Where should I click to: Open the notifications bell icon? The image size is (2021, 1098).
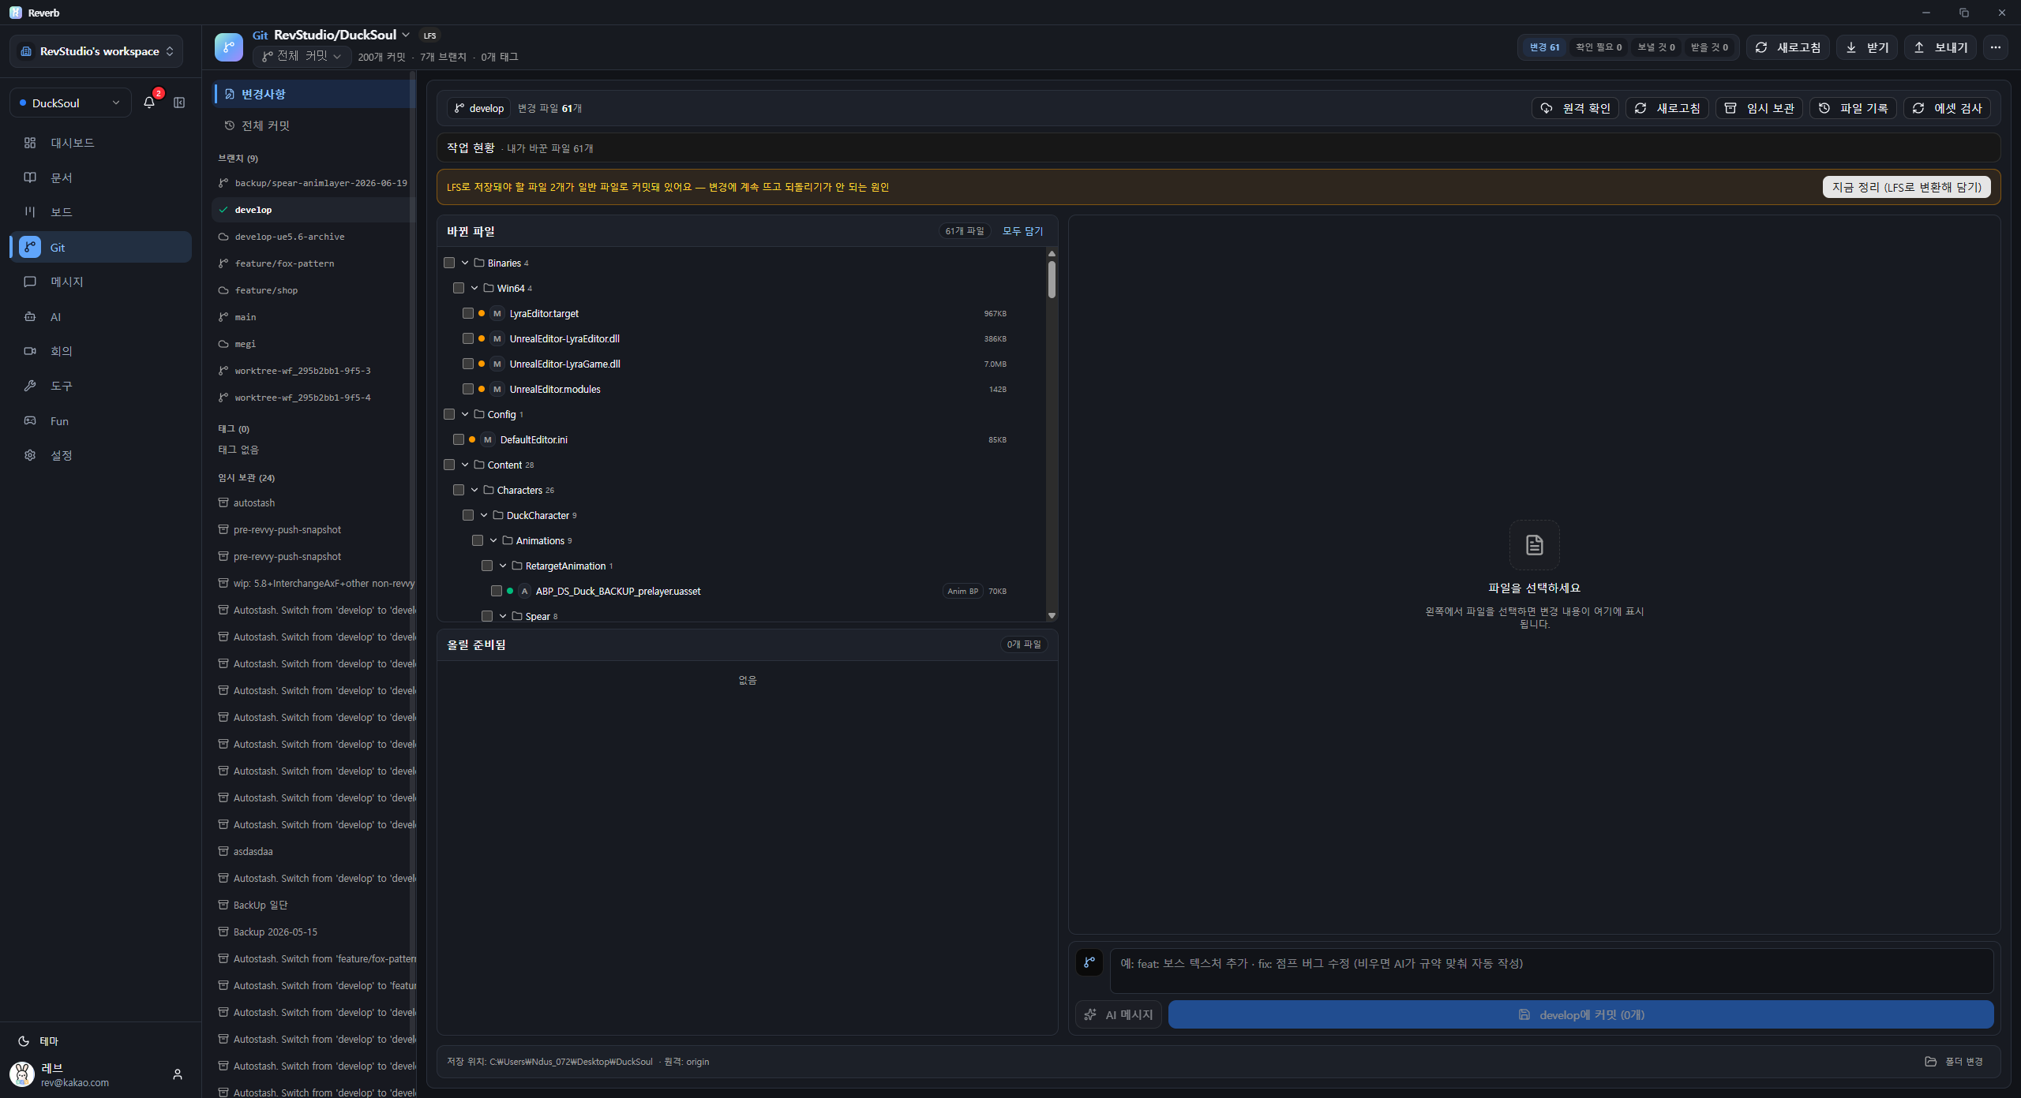[x=149, y=103]
